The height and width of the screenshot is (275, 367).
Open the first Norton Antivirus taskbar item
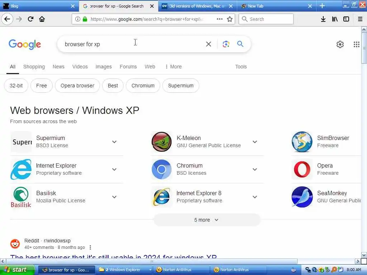pyautogui.click(x=181, y=270)
